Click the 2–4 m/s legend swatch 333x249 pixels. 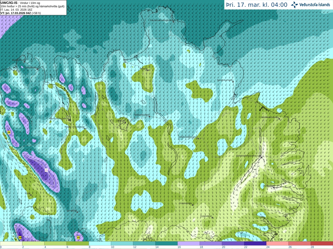[33, 244]
